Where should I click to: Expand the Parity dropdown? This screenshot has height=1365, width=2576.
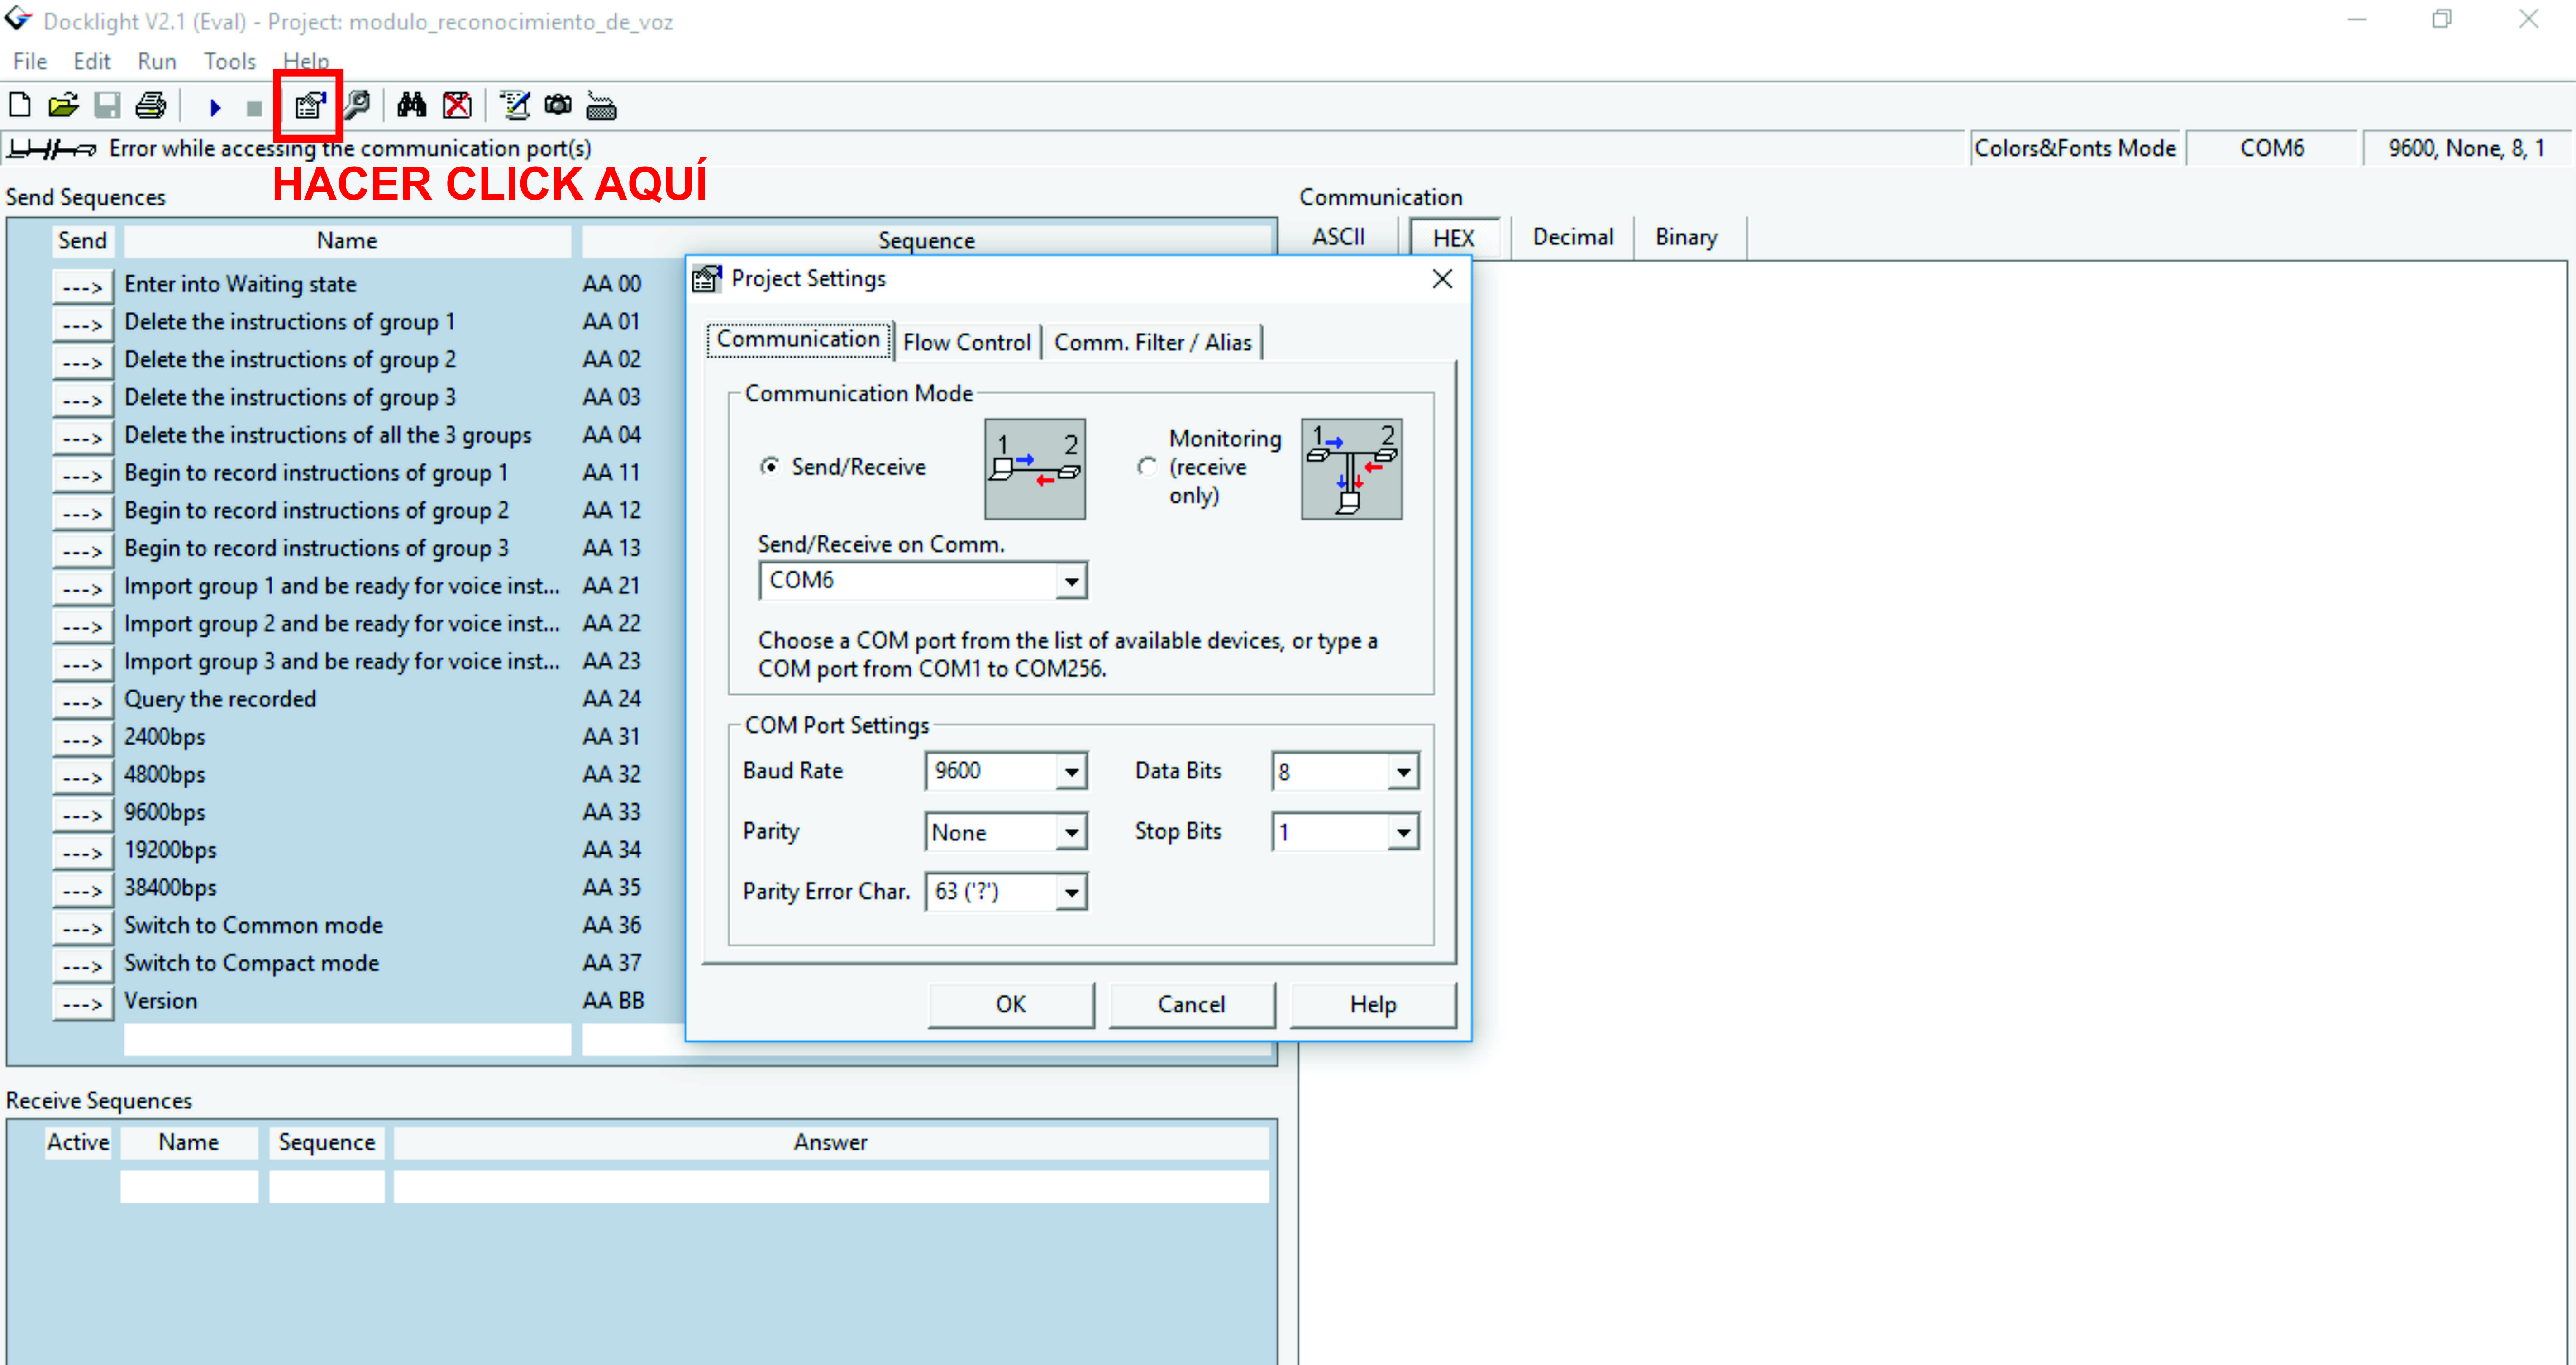1071,832
